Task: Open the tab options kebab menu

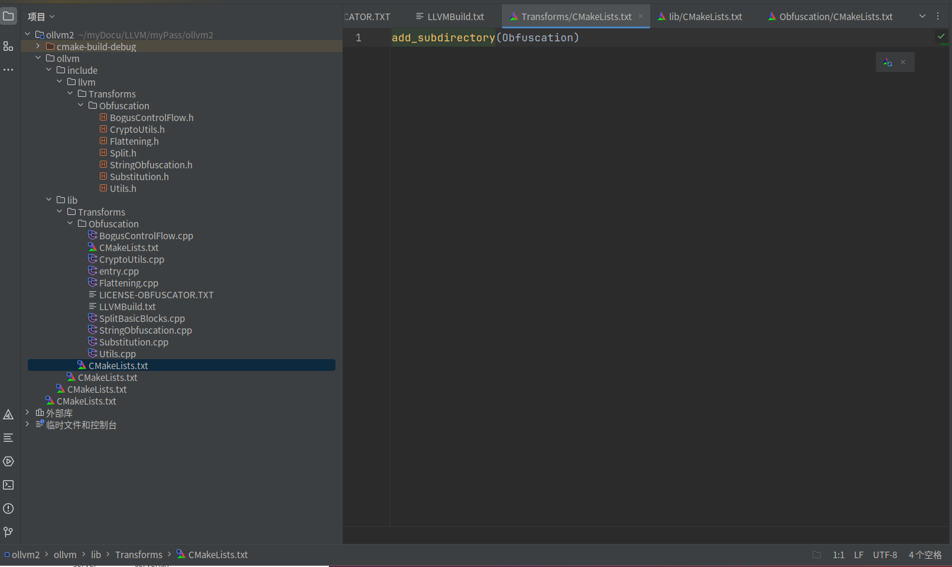Action: click(x=938, y=17)
